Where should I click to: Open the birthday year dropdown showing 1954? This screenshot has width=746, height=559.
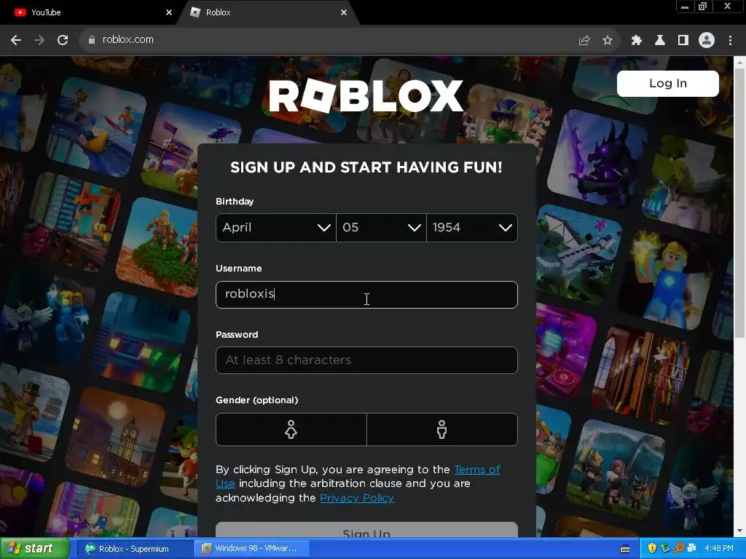[472, 228]
